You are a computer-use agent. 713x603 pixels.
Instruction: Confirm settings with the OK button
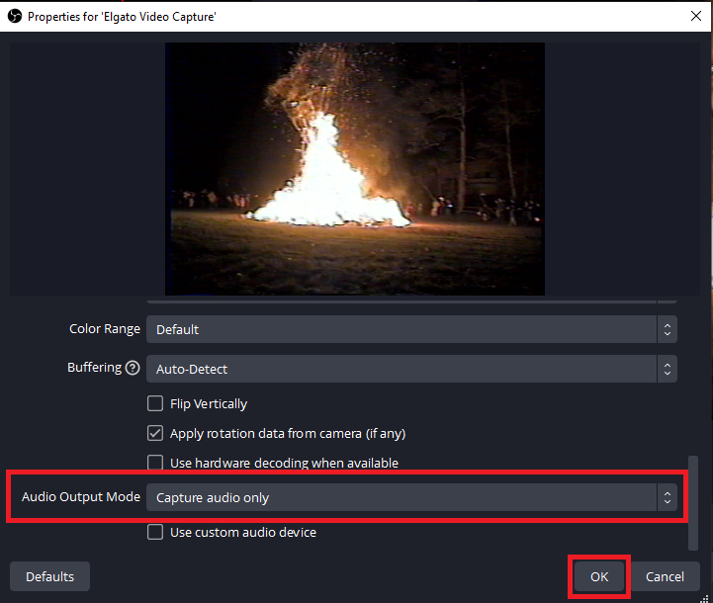click(599, 576)
